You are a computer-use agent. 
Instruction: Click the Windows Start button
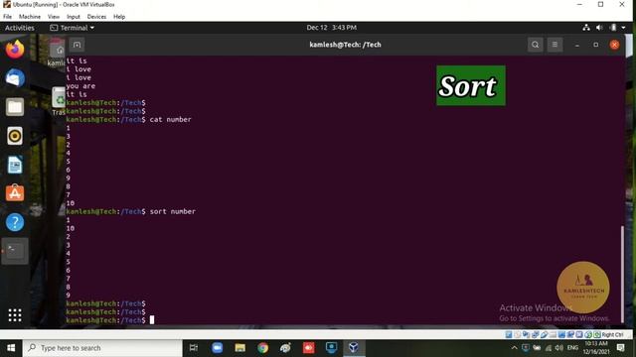tap(11, 348)
